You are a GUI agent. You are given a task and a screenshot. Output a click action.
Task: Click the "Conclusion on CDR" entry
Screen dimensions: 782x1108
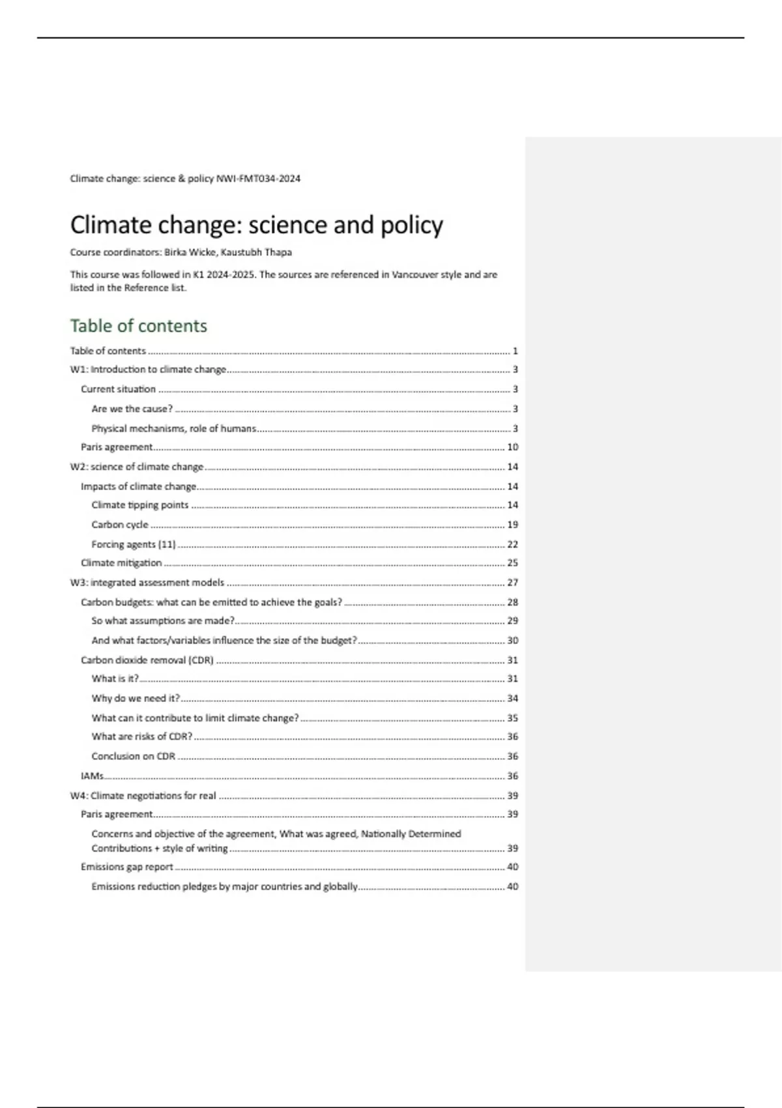click(133, 756)
